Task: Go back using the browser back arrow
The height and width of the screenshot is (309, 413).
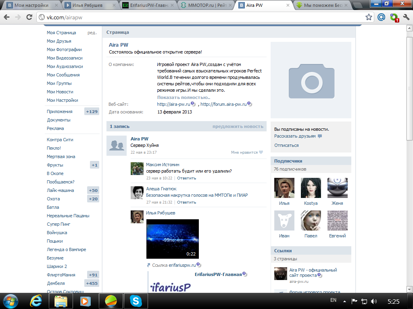Action: (x=7, y=17)
